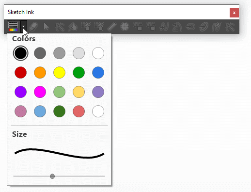Pick the dark gray color swatch
The width and height of the screenshot is (251, 192).
click(40, 53)
